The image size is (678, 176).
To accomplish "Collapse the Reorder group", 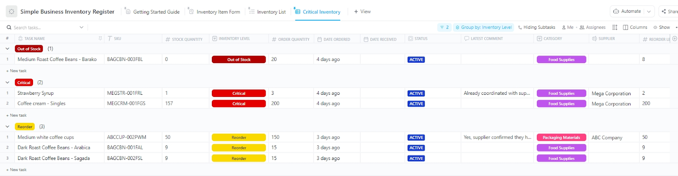I will click(7, 126).
